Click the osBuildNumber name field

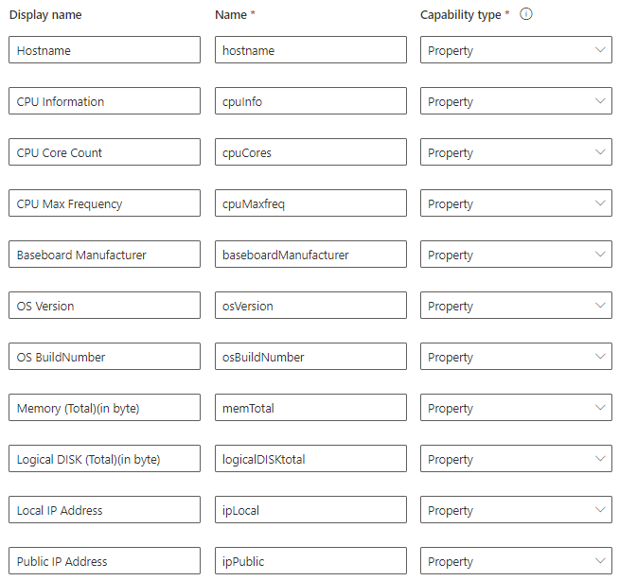pyautogui.click(x=310, y=357)
